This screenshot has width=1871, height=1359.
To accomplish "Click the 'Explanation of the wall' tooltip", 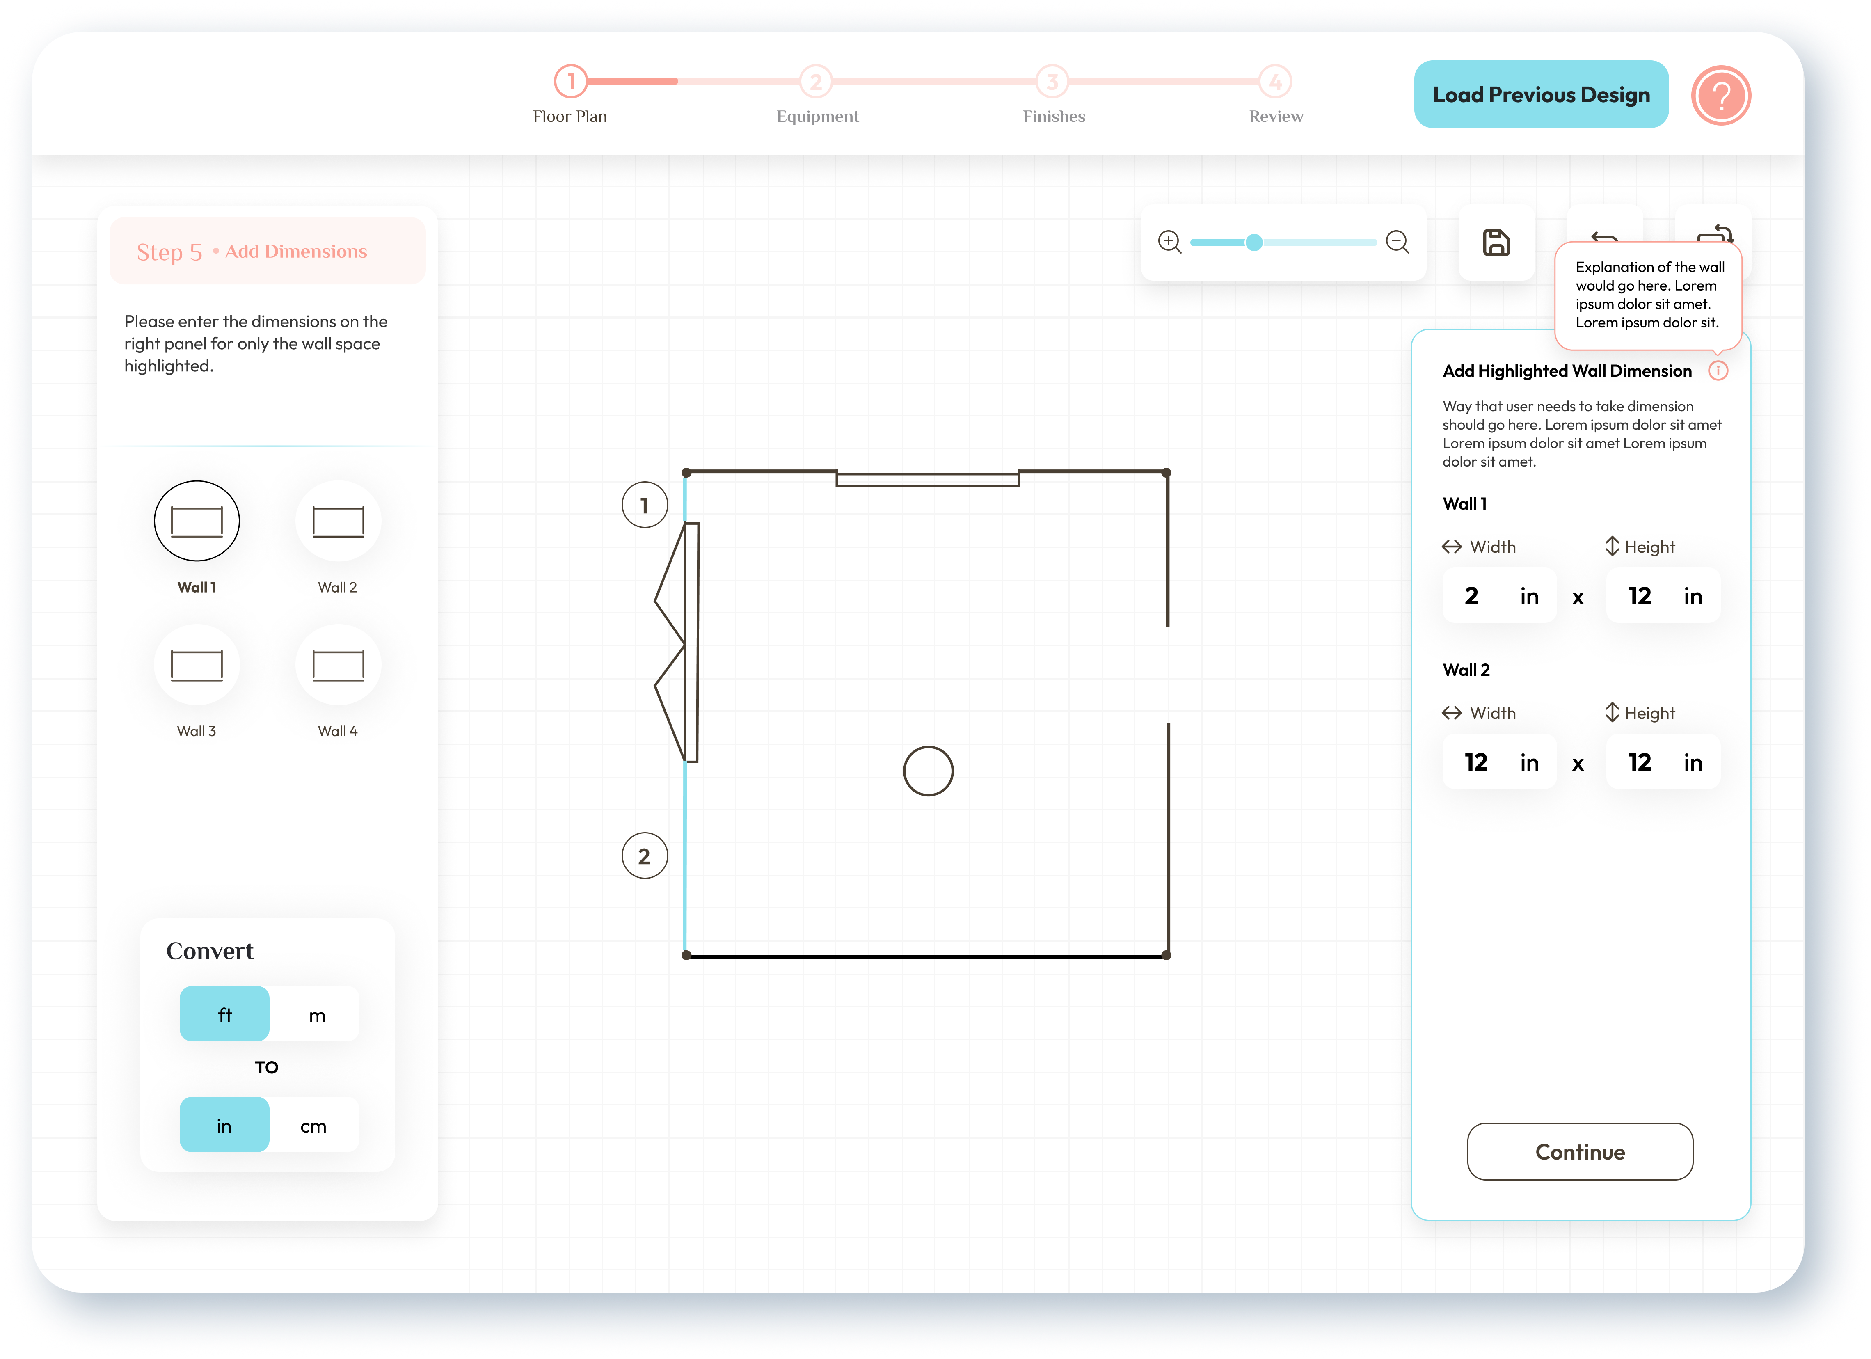I will point(1647,295).
